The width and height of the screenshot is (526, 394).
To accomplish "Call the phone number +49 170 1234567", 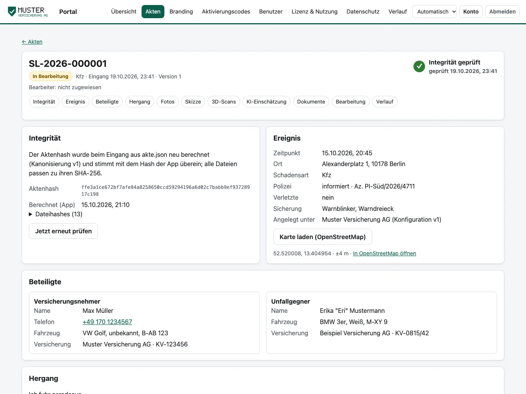I will coord(107,322).
